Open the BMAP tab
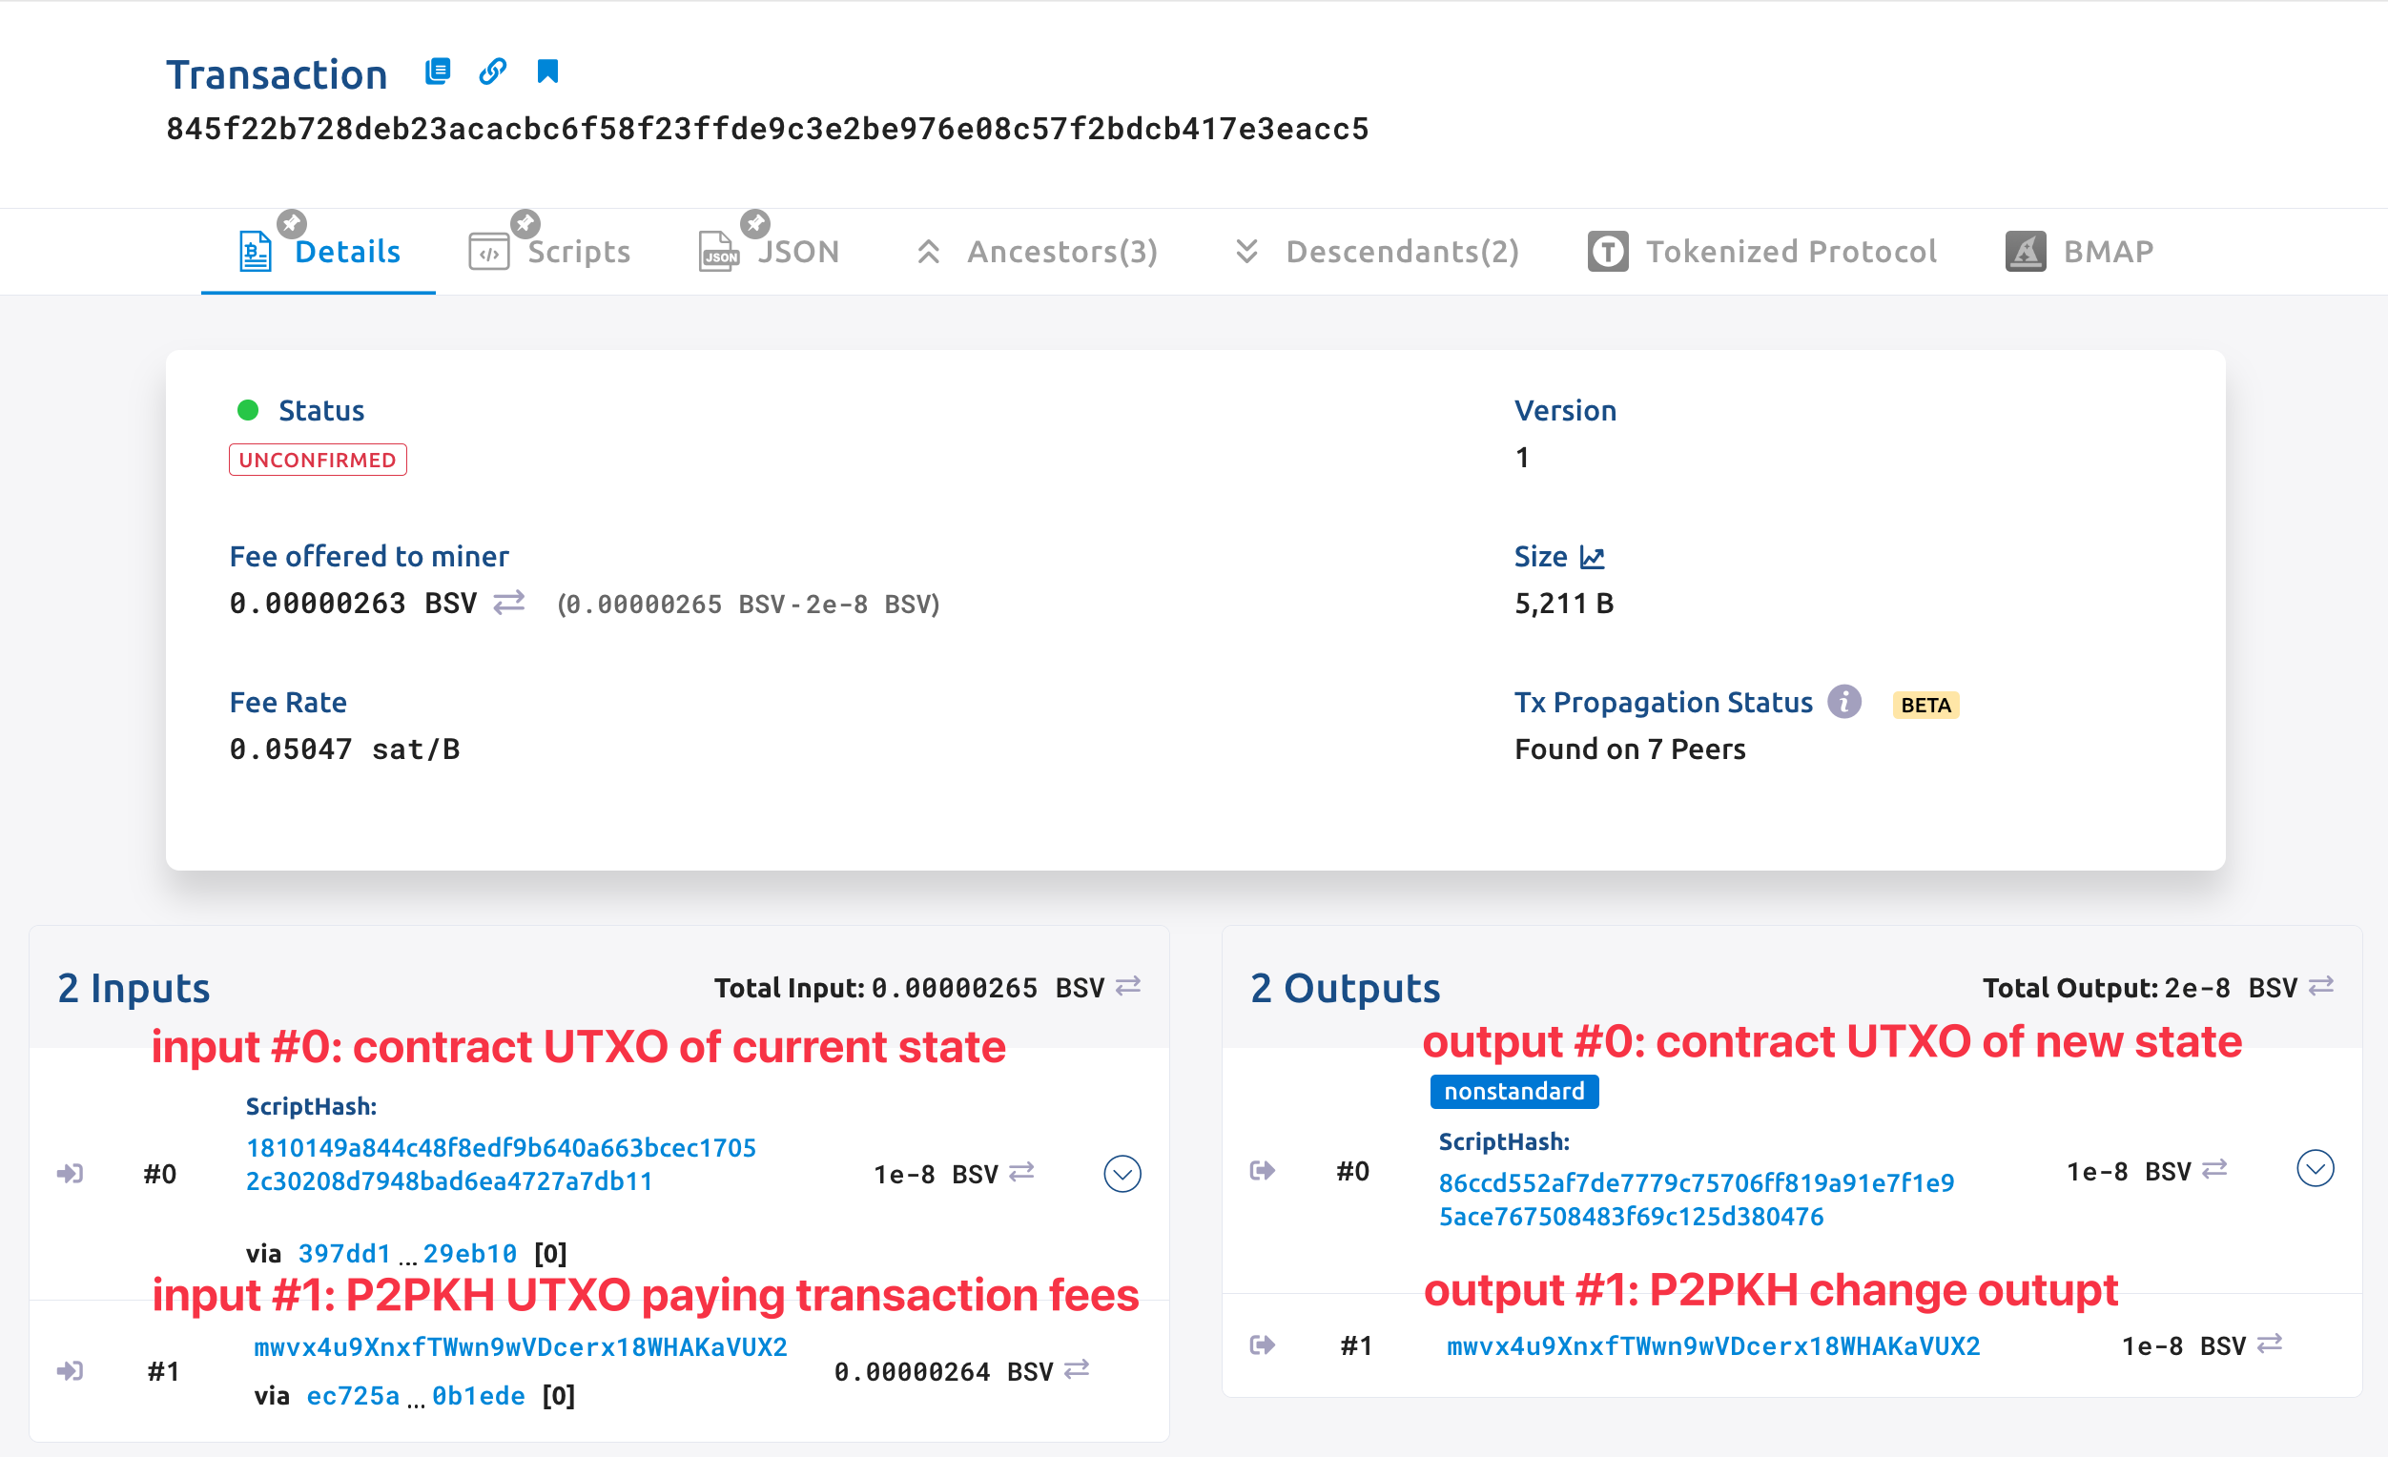This screenshot has width=2388, height=1457. tap(2079, 252)
